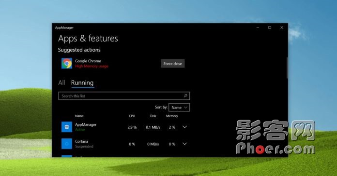Minimize the AppManager window
The width and height of the screenshot is (337, 176).
258,27
